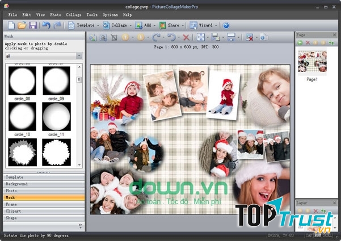341x241 pixels.
Task: Save the collage using the floppy disk icon
Action: point(33,26)
